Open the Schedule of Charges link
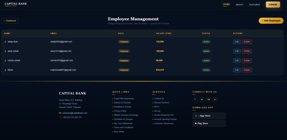The image size is (287, 140). click(x=123, y=119)
